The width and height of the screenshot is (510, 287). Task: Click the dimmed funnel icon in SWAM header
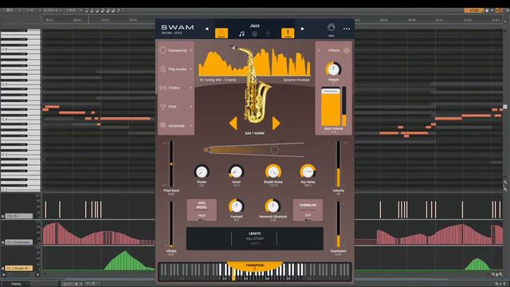pos(268,33)
